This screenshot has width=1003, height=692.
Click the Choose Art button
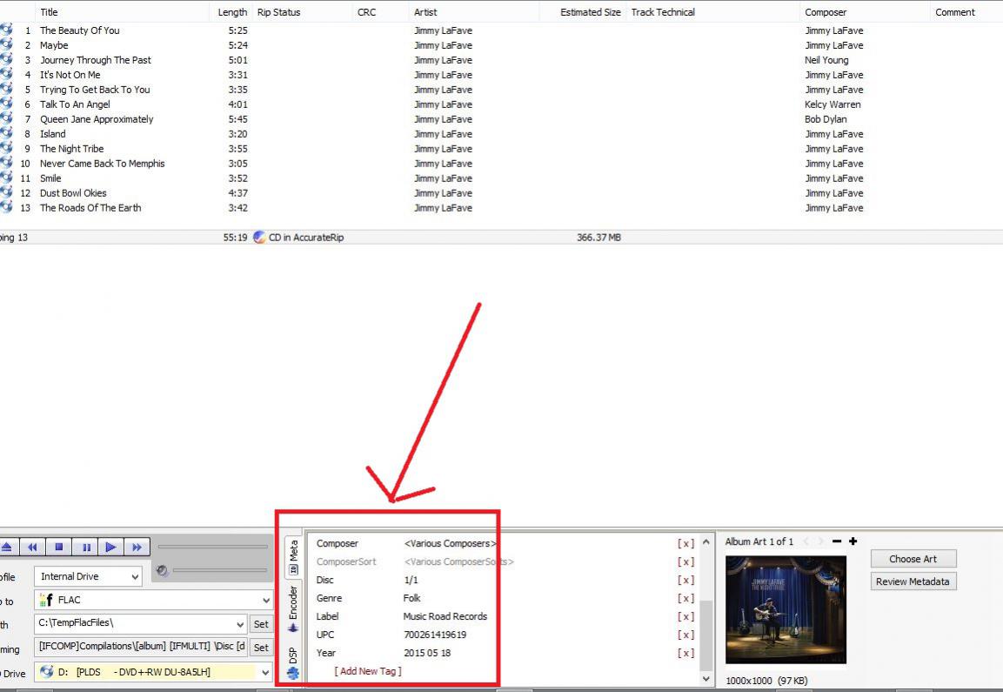pos(913,559)
